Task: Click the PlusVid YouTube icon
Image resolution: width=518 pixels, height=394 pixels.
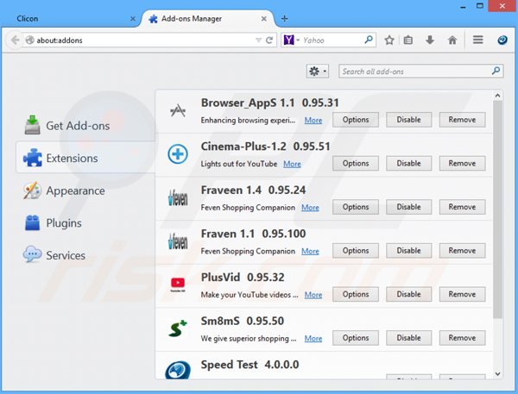Action: tap(178, 285)
